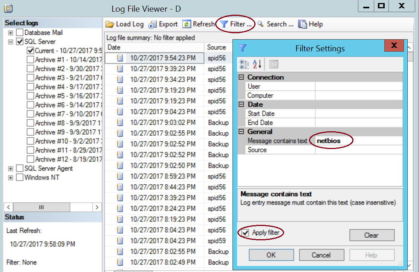Click the log entry icon for 8:04:23 PM spid59 row
Viewport: 419px width, 272px height.
tap(120, 241)
